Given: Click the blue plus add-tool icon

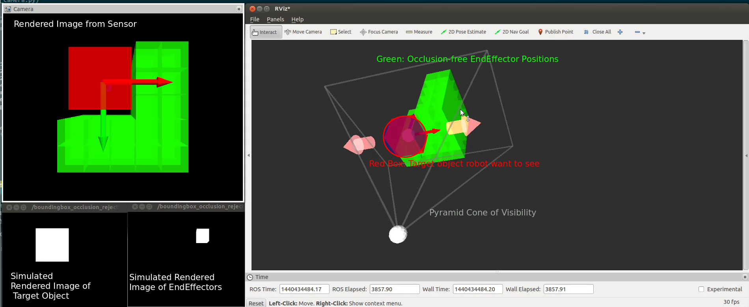Looking at the screenshot, I should 620,32.
